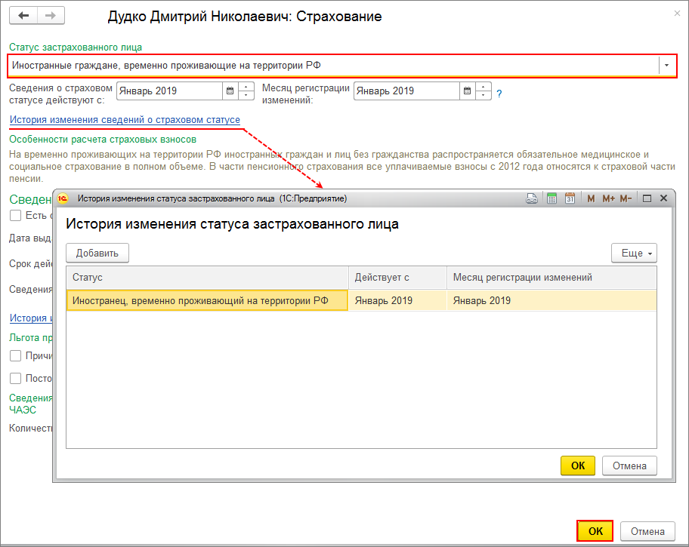Click the blue question mark help icon
Screen dimensions: 689x547
499,94
